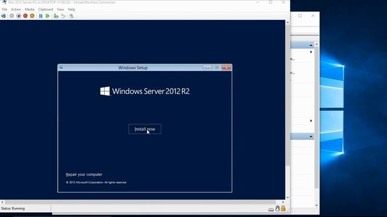Image resolution: width=387 pixels, height=217 pixels.
Task: Expand the upper submenu arrow in background pane
Action: pos(311,52)
